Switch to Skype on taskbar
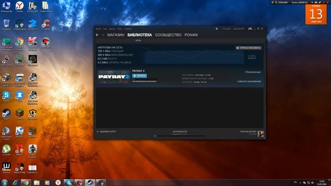 pos(69,182)
